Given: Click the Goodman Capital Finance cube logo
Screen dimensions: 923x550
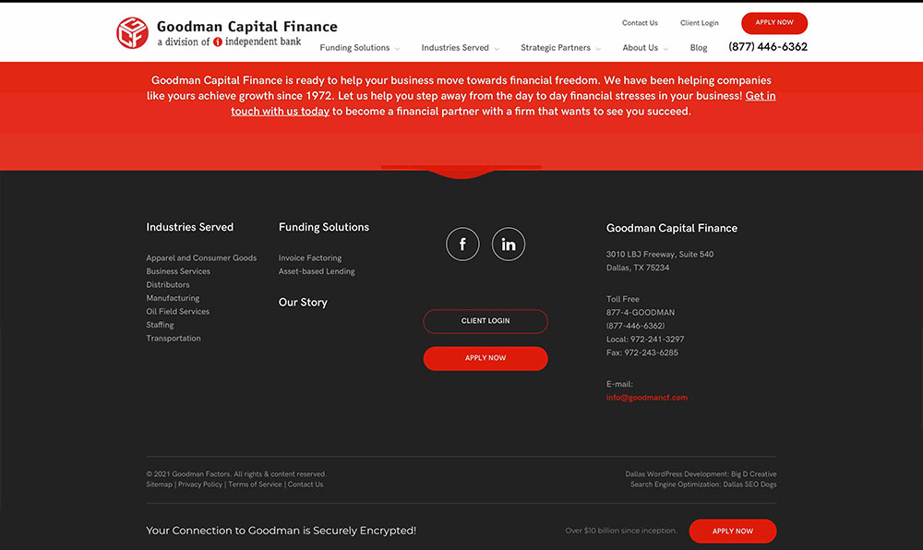Looking at the screenshot, I should [x=132, y=33].
